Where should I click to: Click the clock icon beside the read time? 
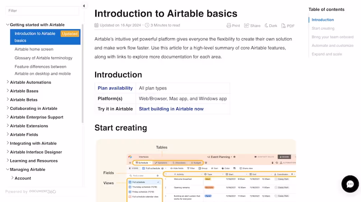click(x=147, y=25)
